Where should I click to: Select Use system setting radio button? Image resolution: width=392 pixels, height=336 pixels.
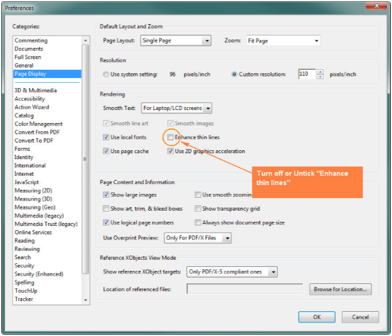[106, 75]
